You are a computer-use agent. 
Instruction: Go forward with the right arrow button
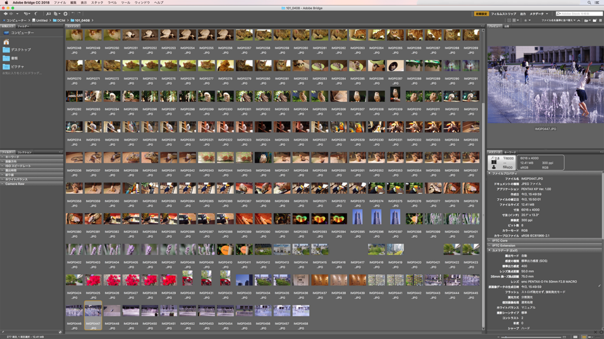11,14
